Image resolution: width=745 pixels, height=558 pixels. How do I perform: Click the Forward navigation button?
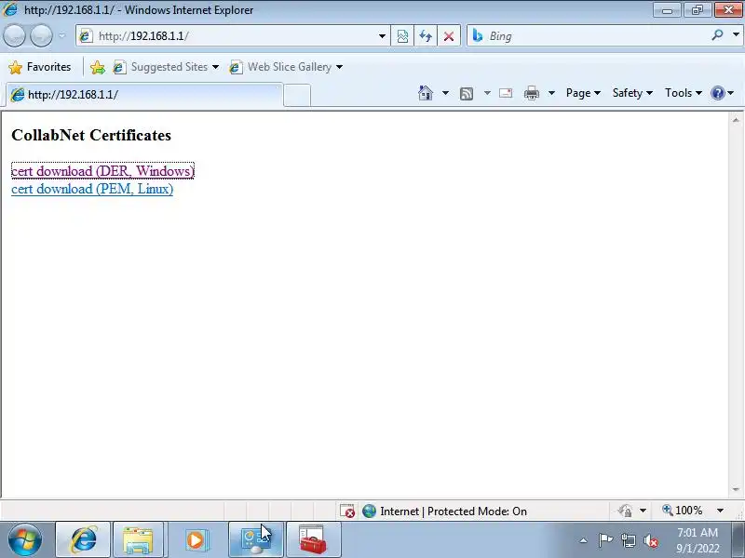point(41,35)
